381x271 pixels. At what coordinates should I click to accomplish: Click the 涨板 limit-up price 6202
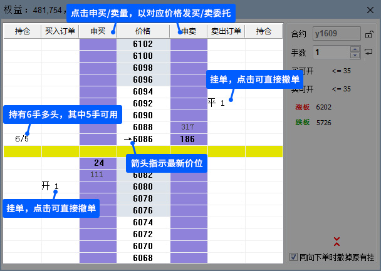(x=325, y=107)
